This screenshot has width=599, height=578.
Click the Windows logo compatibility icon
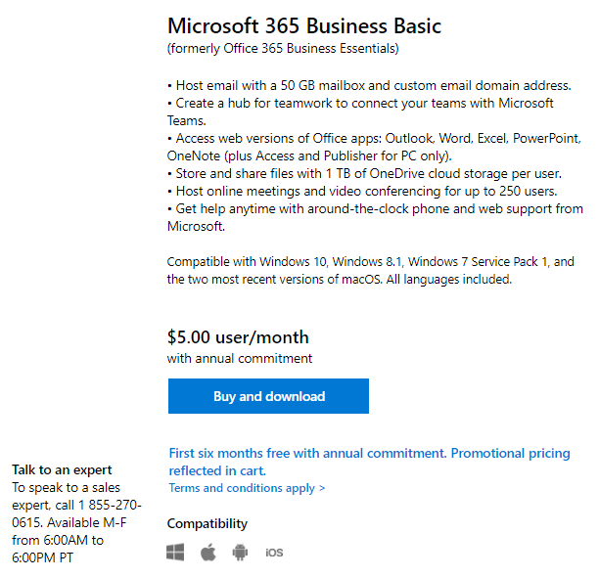tap(176, 553)
